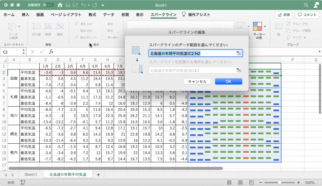
Task: Click the zoom in plus button
Action: pos(298,182)
